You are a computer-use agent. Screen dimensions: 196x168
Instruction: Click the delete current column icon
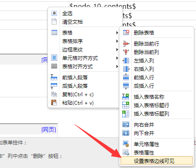[126, 52]
